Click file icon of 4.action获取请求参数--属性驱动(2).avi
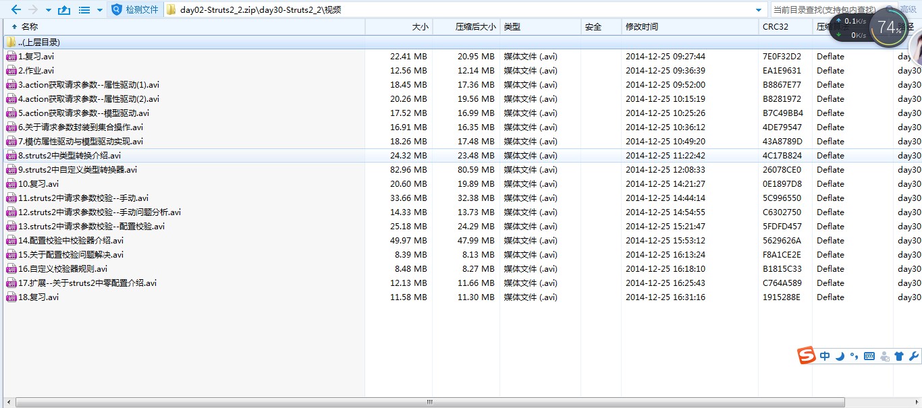Viewport: 922px width, 408px height. 11,98
